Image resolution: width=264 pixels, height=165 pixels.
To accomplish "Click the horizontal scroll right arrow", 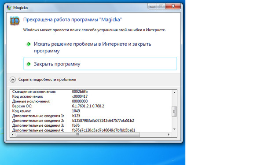I will pos(169,134).
